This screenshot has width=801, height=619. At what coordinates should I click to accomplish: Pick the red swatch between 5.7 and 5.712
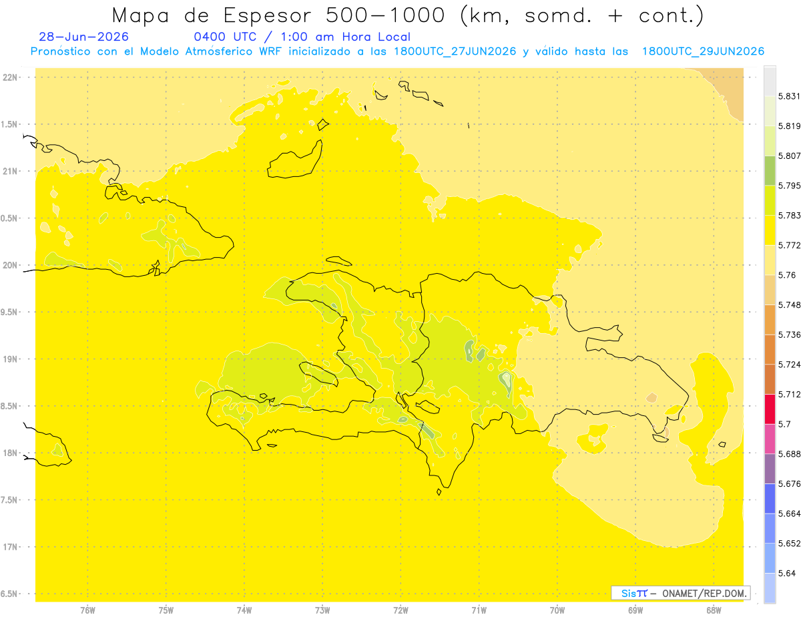[x=770, y=409]
